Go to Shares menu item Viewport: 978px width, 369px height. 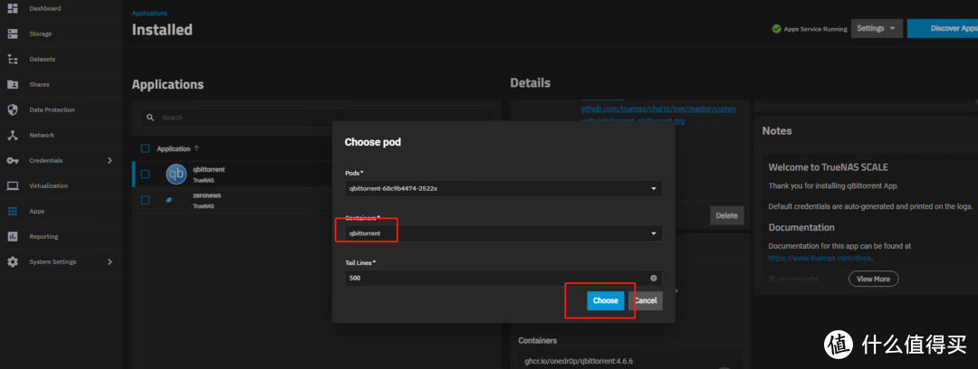[x=39, y=84]
